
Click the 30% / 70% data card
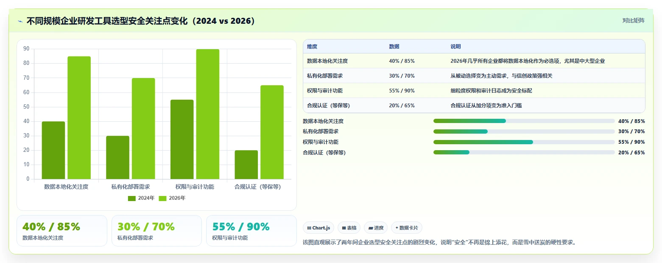click(x=156, y=231)
